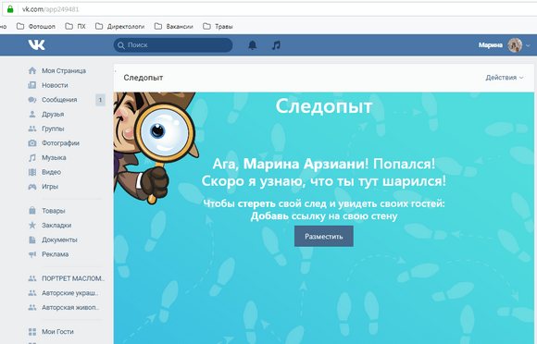537x344 pixels.
Task: Open Товары in sidebar
Action: pyautogui.click(x=54, y=211)
